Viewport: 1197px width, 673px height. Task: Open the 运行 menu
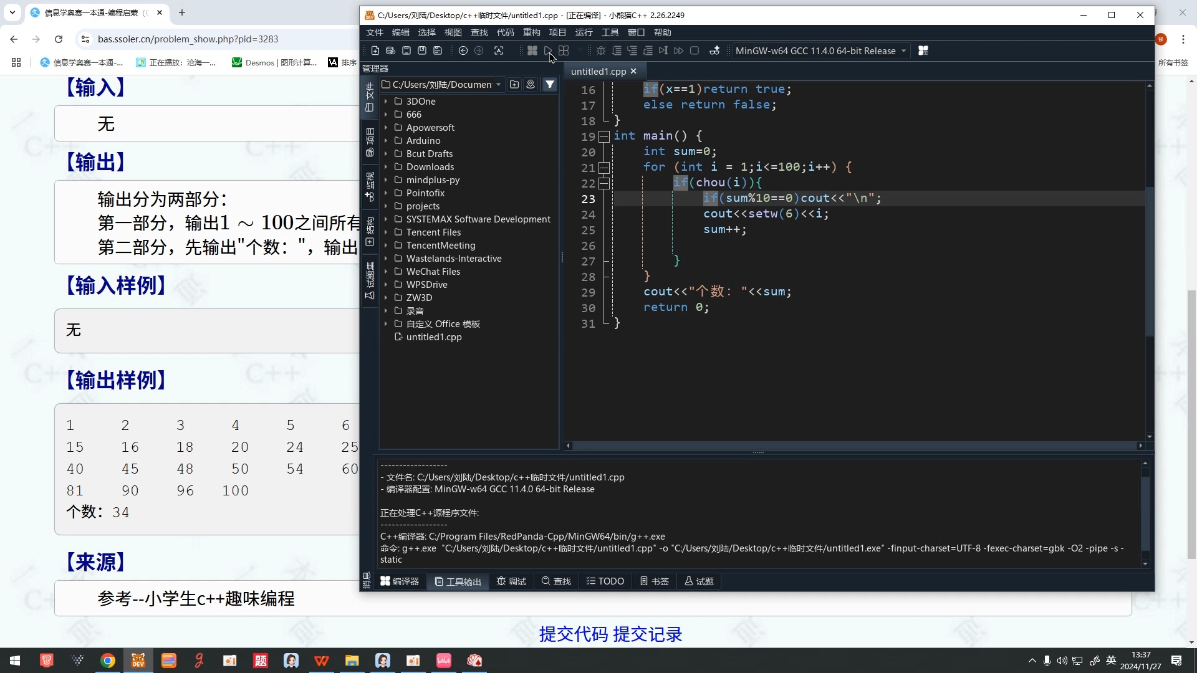point(584,32)
